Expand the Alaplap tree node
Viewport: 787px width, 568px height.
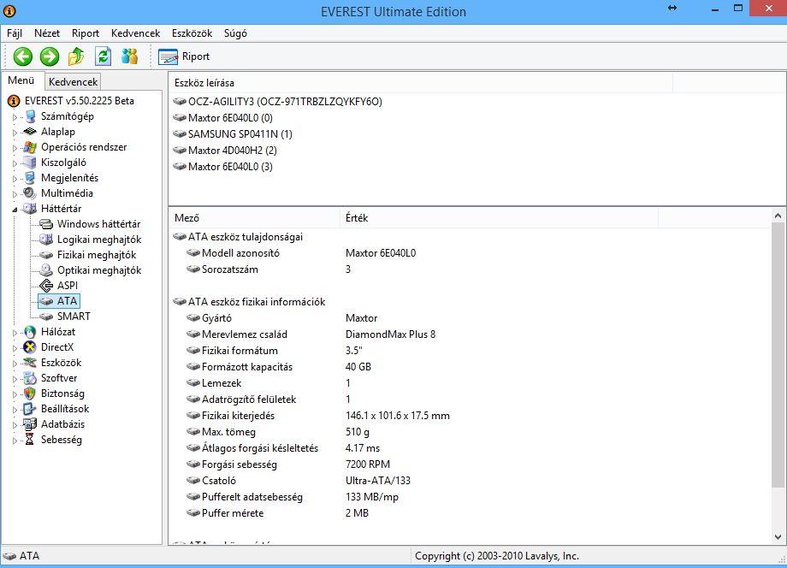[x=15, y=133]
